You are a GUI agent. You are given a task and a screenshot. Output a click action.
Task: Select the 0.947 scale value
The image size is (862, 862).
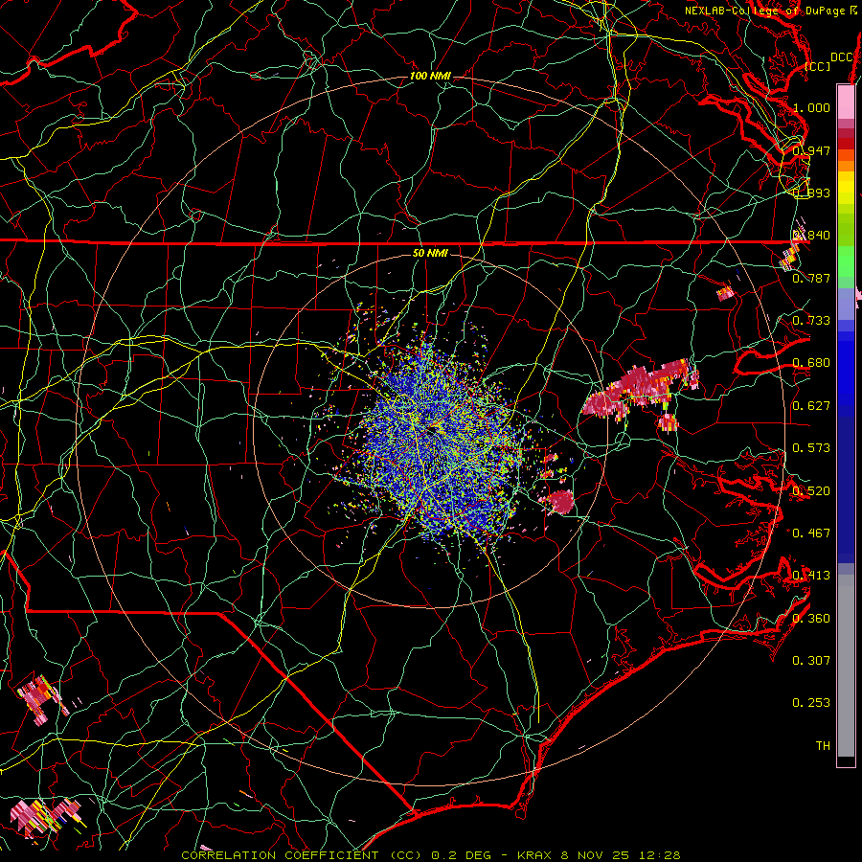tap(811, 150)
